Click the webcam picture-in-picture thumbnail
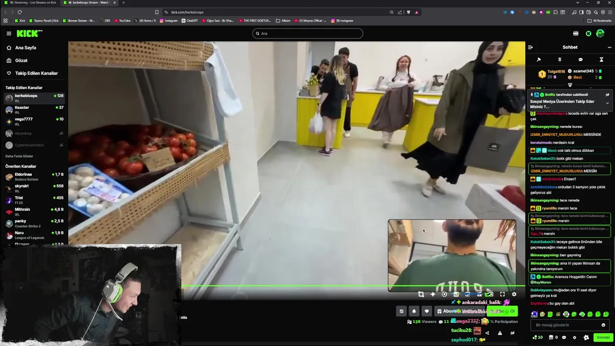 [452, 255]
